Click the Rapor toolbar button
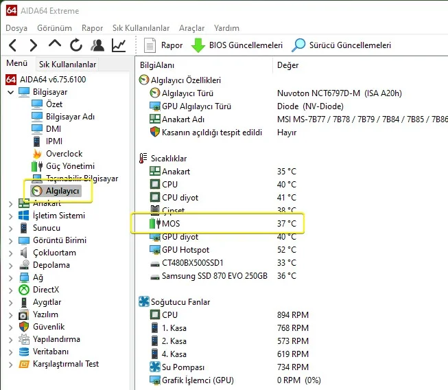The height and width of the screenshot is (390, 448). 163,45
